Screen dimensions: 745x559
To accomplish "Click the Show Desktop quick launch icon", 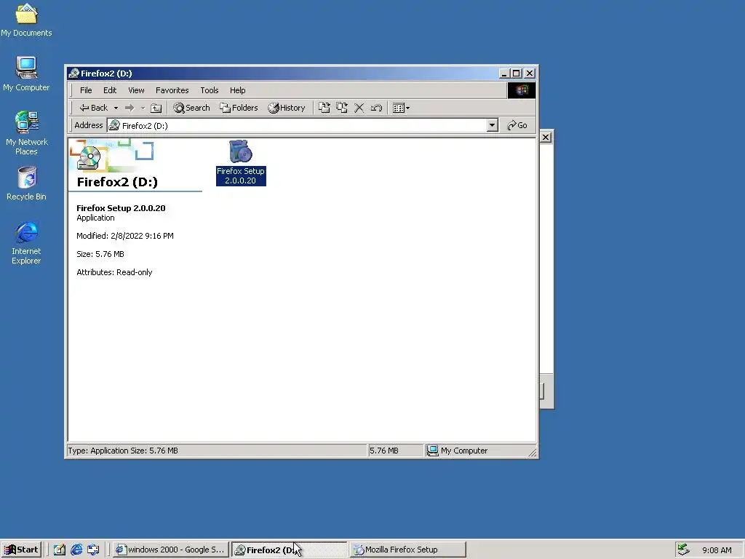I will pos(60,550).
